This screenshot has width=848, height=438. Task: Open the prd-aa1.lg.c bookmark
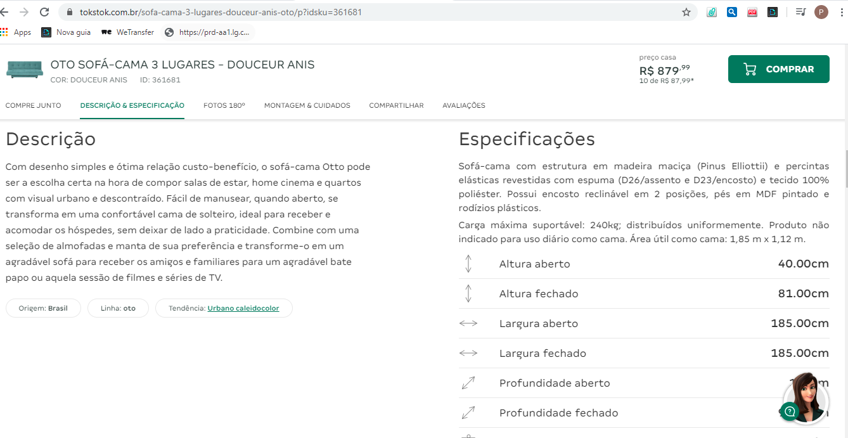207,32
